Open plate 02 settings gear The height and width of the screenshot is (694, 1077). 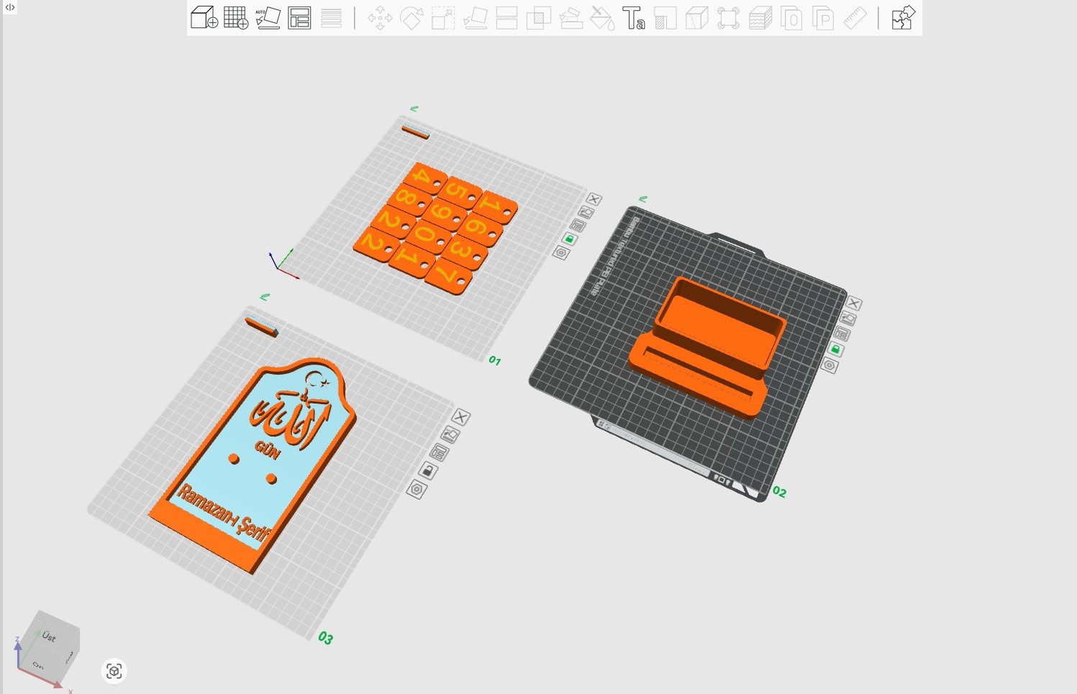click(830, 366)
